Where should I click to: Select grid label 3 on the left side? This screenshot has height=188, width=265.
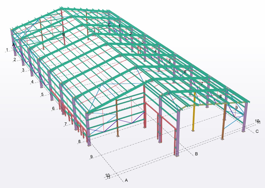pos(23,70)
